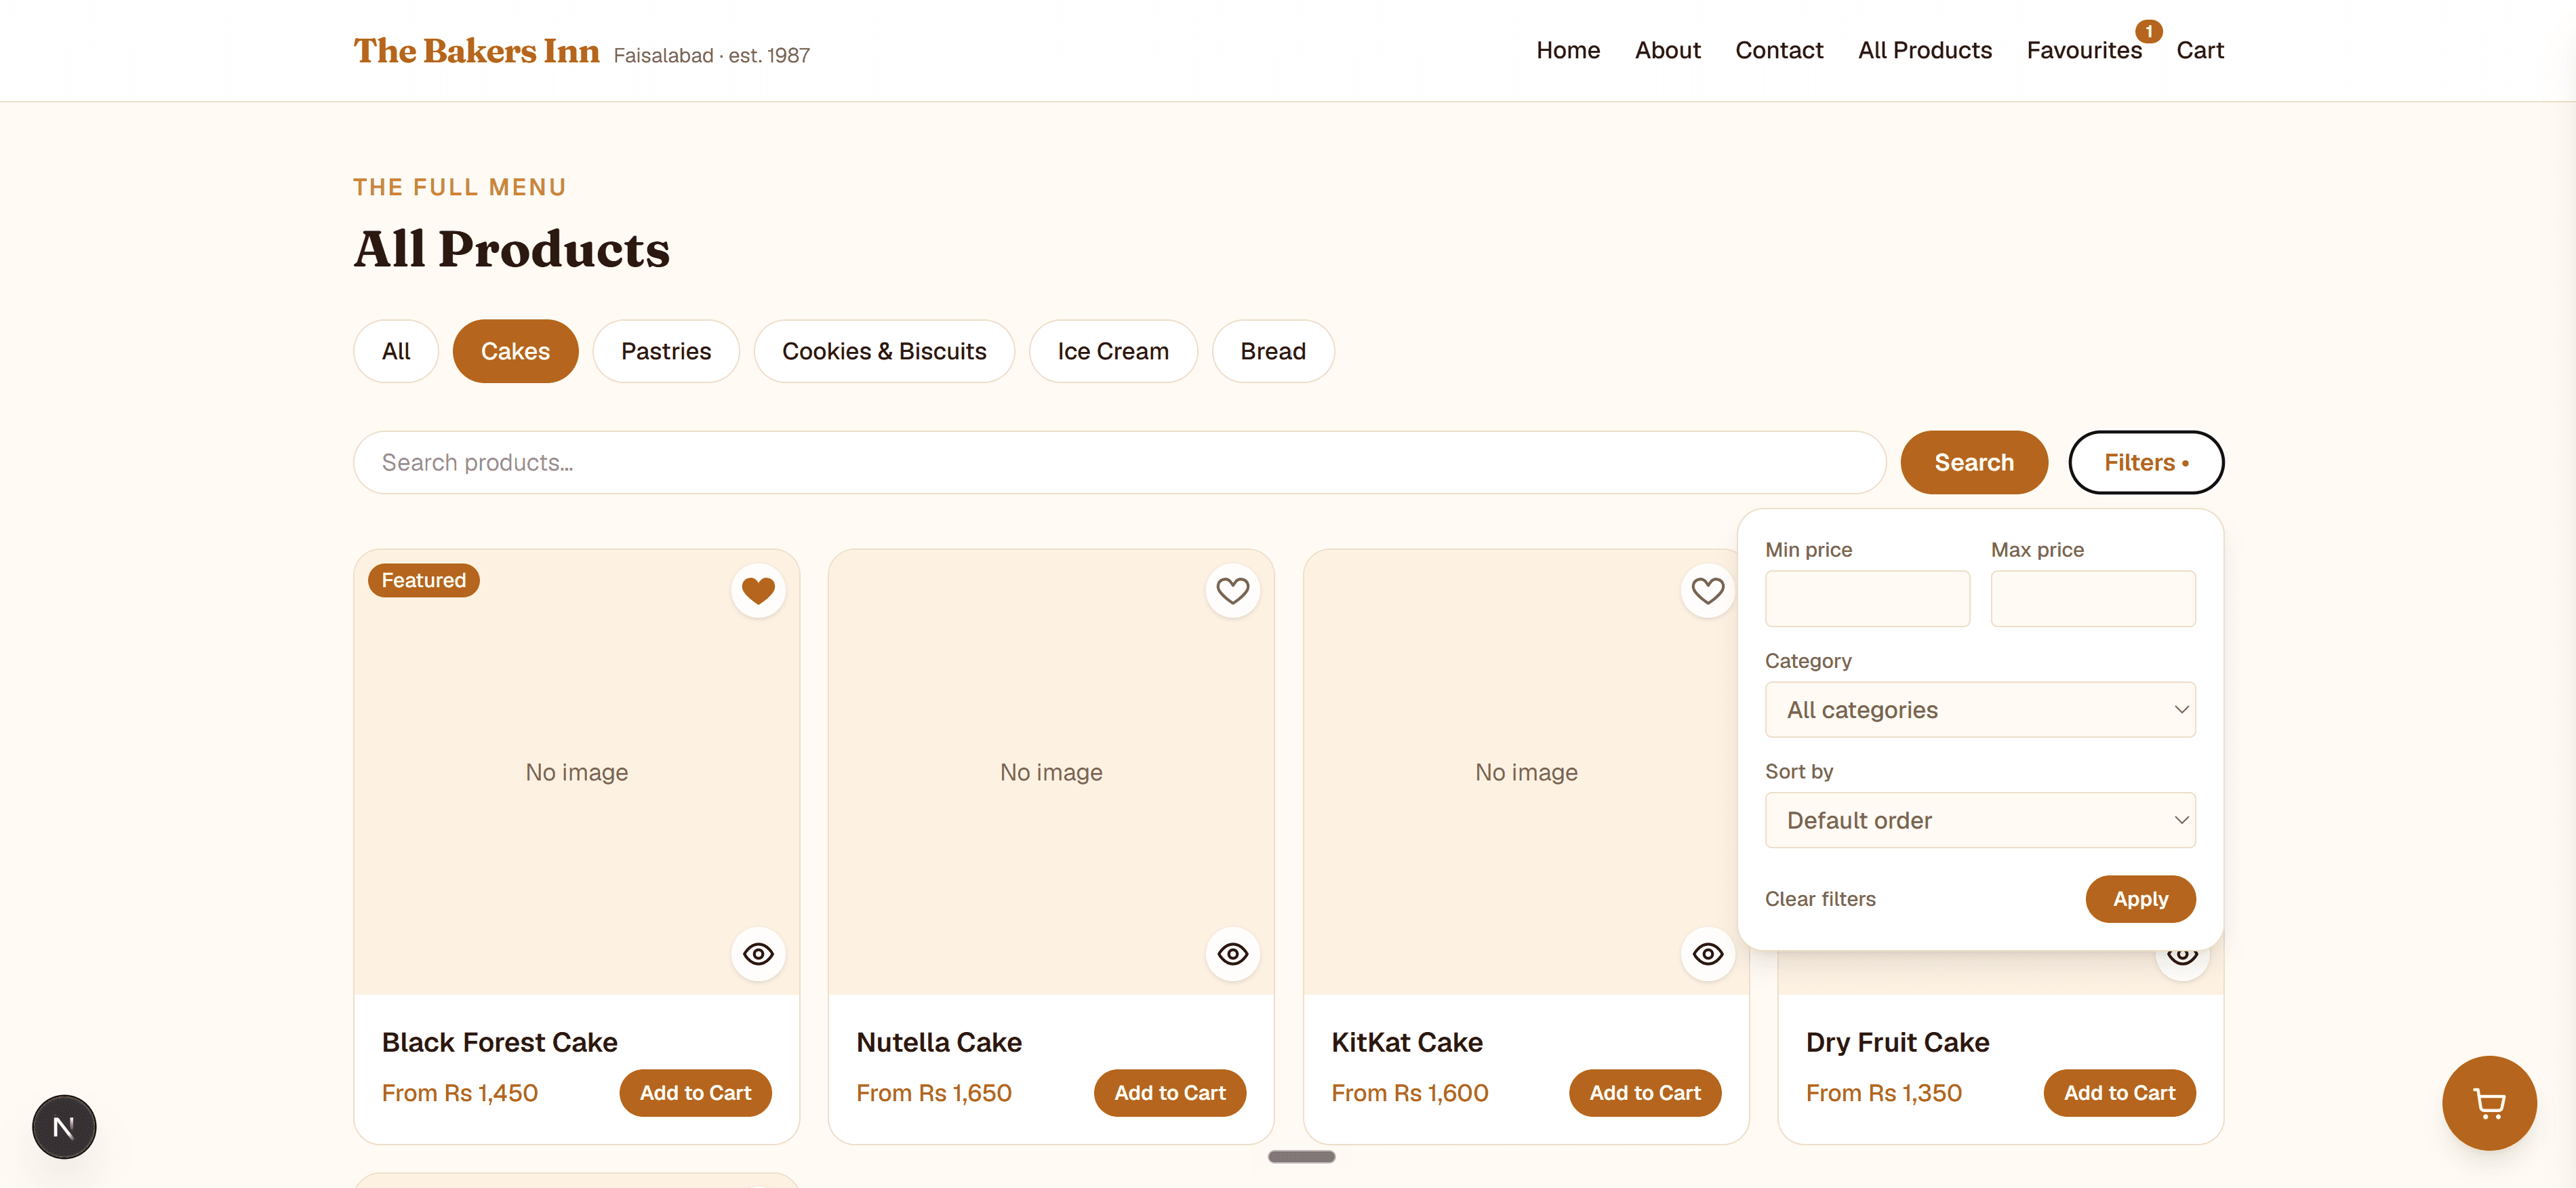Favourite the KitKat Cake with heart icon
The width and height of the screenshot is (2576, 1188).
point(1707,591)
